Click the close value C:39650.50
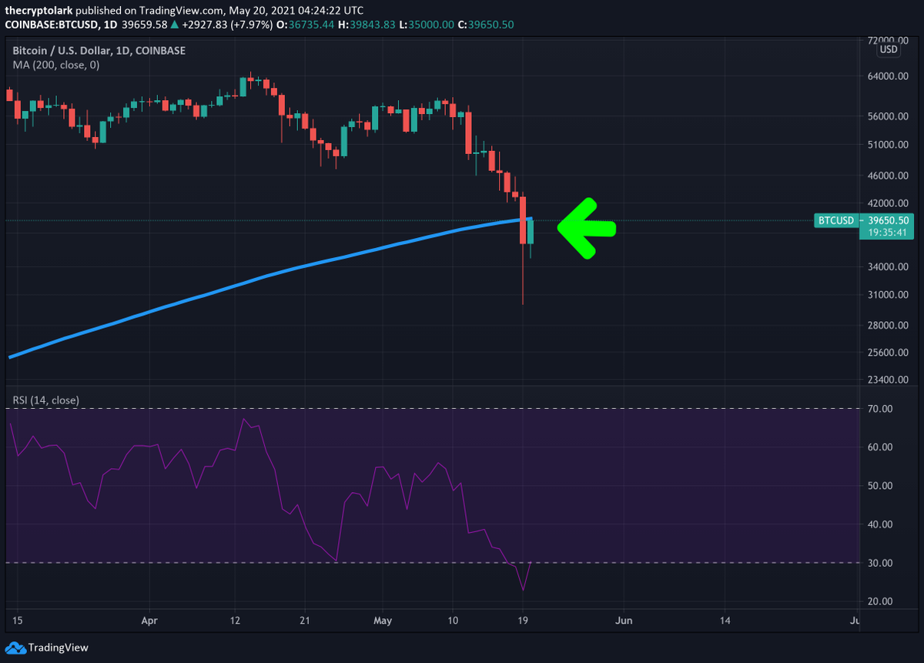The height and width of the screenshot is (663, 924). 487,25
